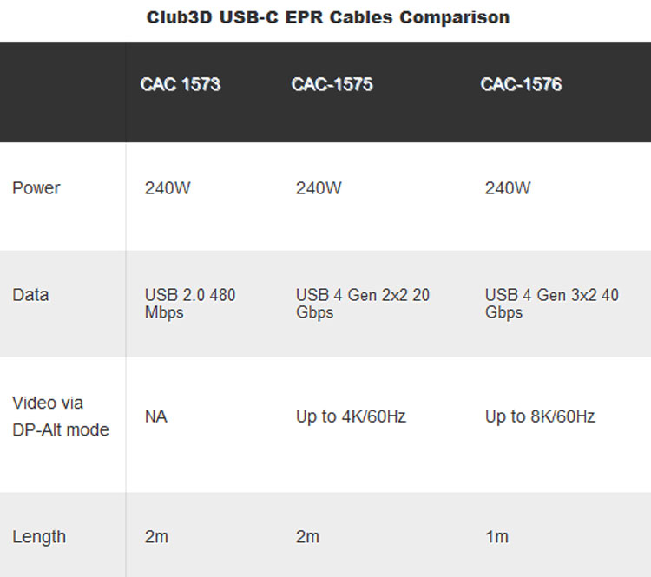Click the CAC-1575 column header

[332, 84]
